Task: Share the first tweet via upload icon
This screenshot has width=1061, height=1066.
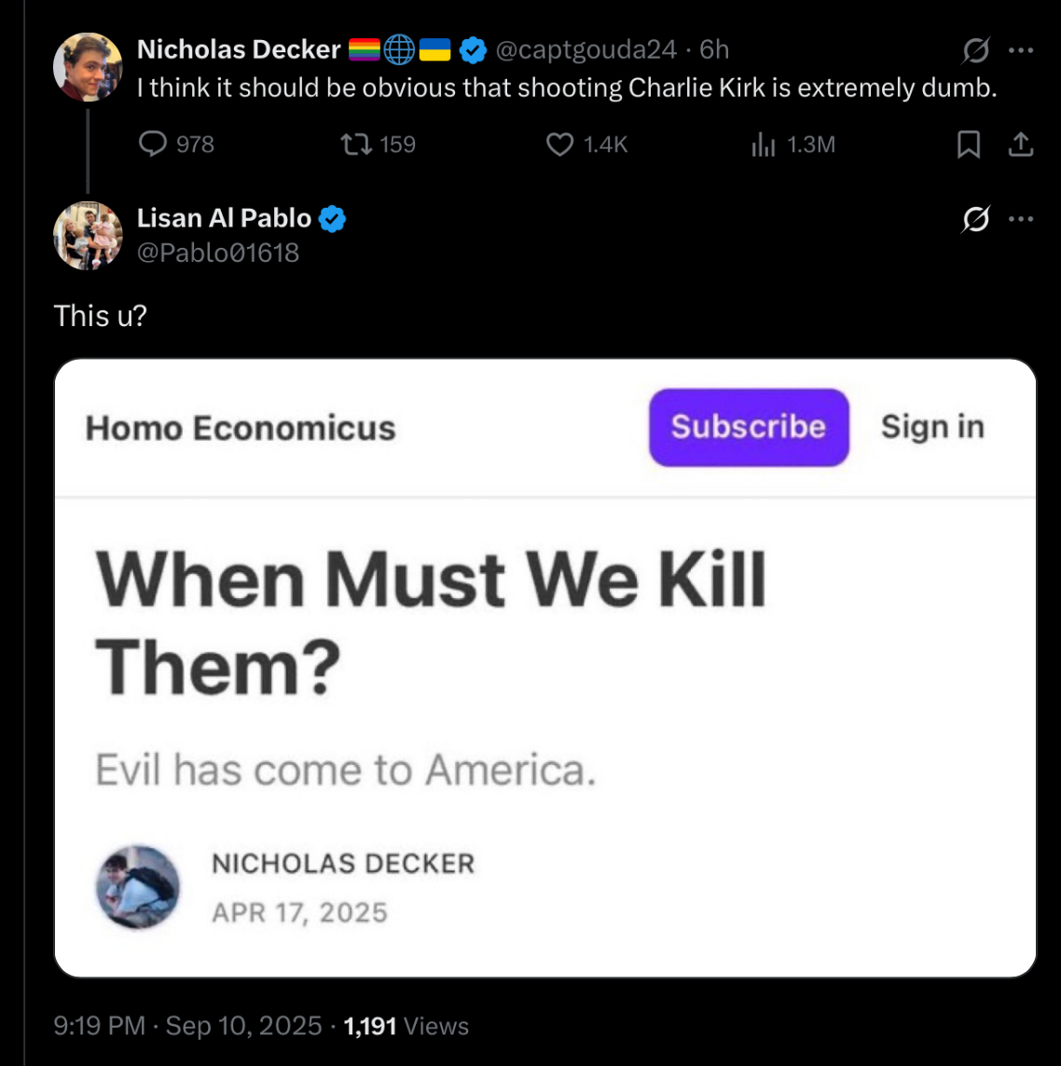Action: coord(1020,144)
